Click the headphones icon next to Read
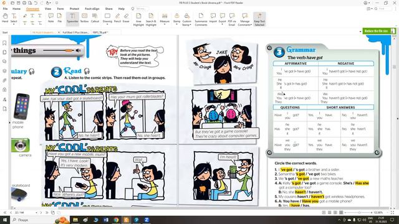Viewport: 399px width, 224px height. pos(87,71)
